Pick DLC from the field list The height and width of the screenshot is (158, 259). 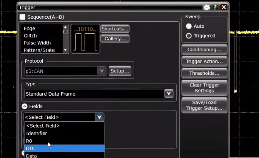pos(64,148)
